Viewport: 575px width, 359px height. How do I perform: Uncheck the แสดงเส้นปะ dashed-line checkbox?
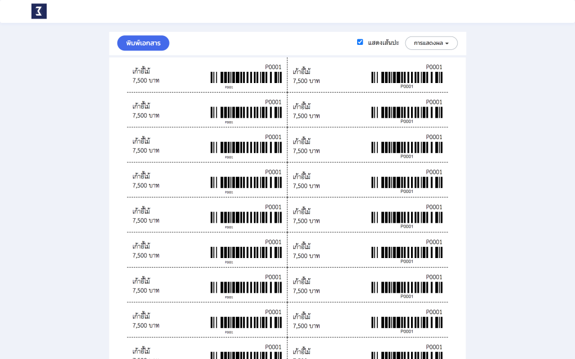pos(360,42)
